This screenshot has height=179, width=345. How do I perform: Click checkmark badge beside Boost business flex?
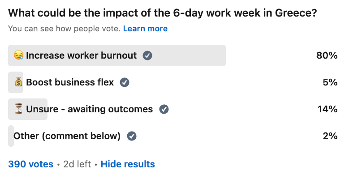pos(125,82)
